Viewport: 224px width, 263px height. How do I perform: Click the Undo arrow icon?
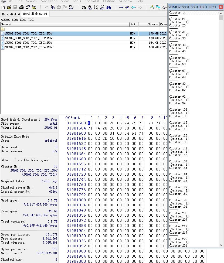click(46, 7)
